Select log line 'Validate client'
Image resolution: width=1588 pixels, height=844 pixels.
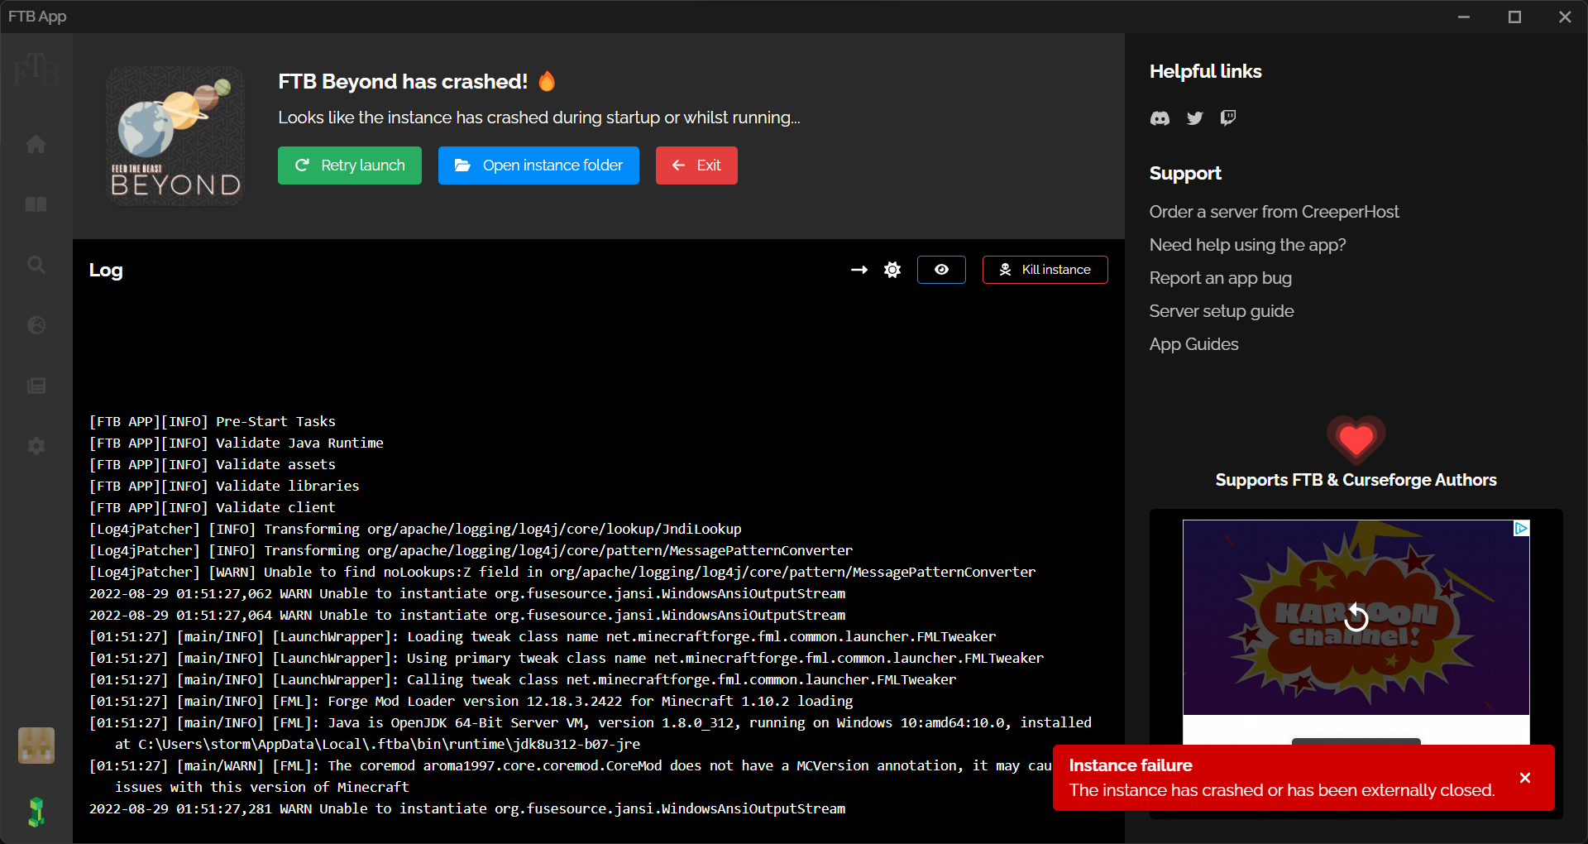pyautogui.click(x=213, y=507)
